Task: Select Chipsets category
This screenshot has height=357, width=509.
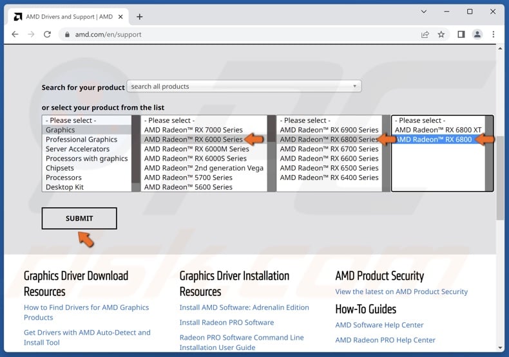Action: click(x=87, y=168)
